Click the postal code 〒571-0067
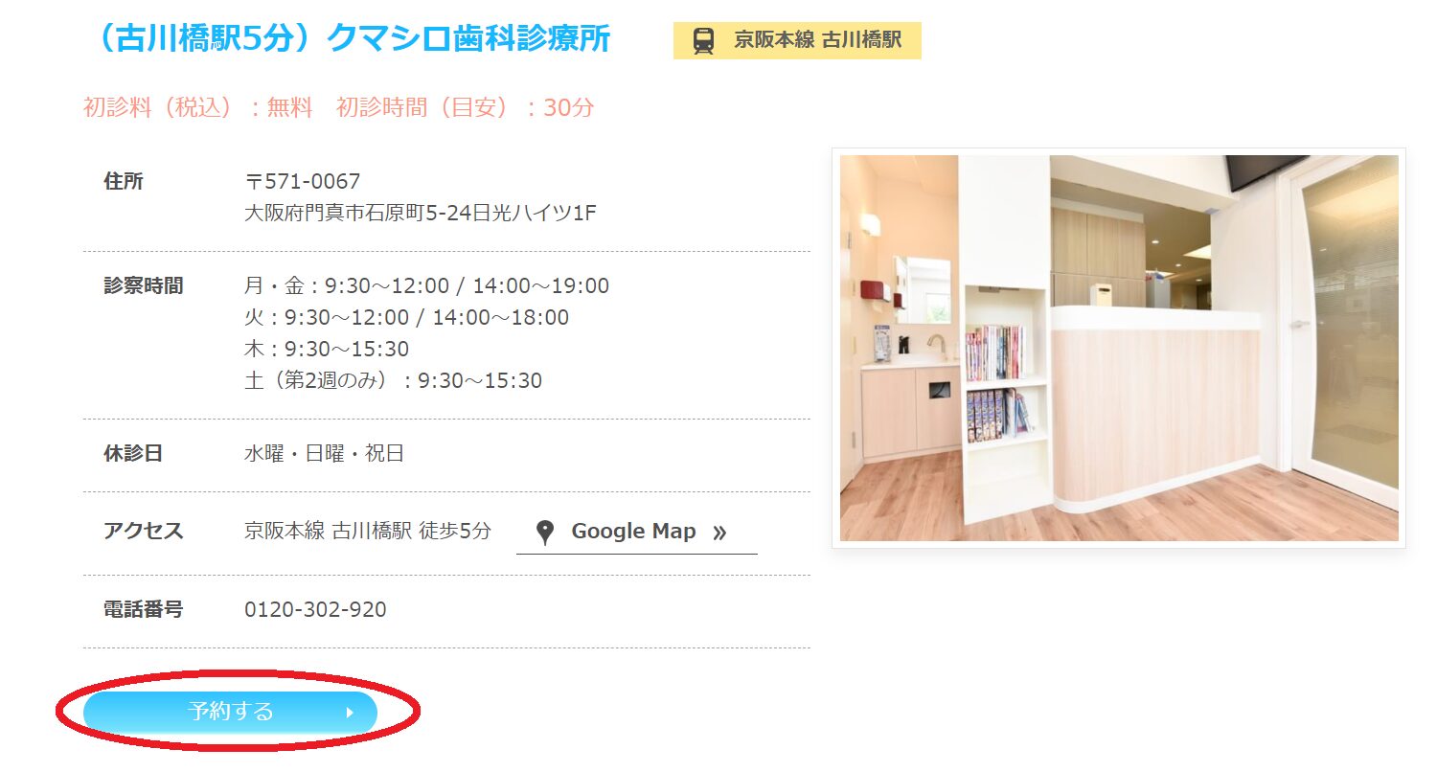Viewport: 1437px width, 772px height. [x=302, y=181]
